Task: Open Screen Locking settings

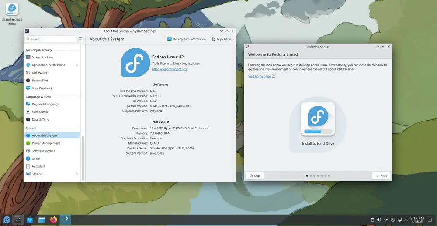Action: 52,57
